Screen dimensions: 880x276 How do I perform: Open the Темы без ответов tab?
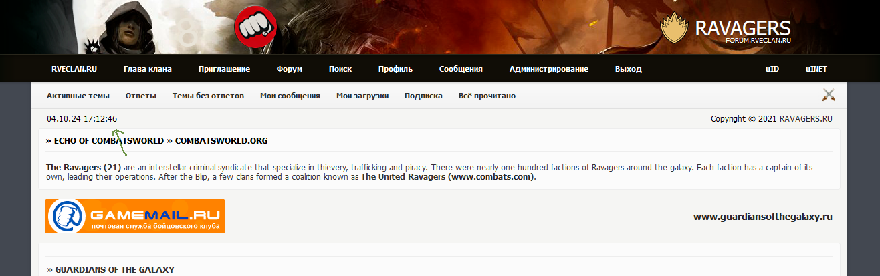(208, 96)
